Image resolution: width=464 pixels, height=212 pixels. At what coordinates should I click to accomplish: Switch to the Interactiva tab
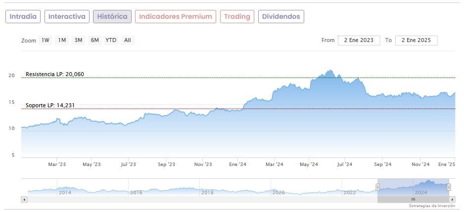point(67,16)
